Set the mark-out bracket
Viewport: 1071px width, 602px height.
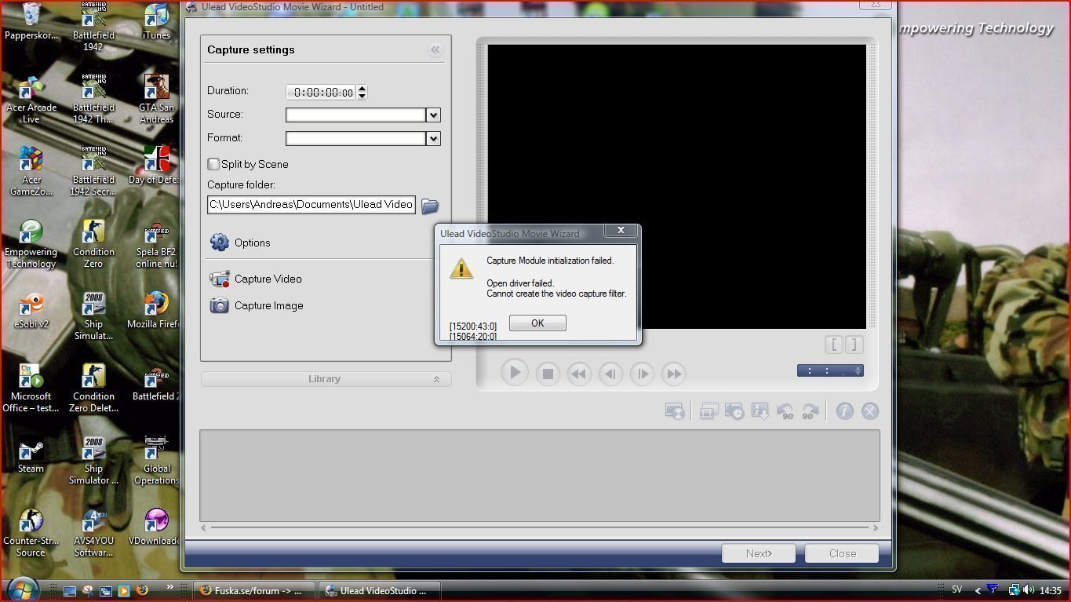(854, 345)
